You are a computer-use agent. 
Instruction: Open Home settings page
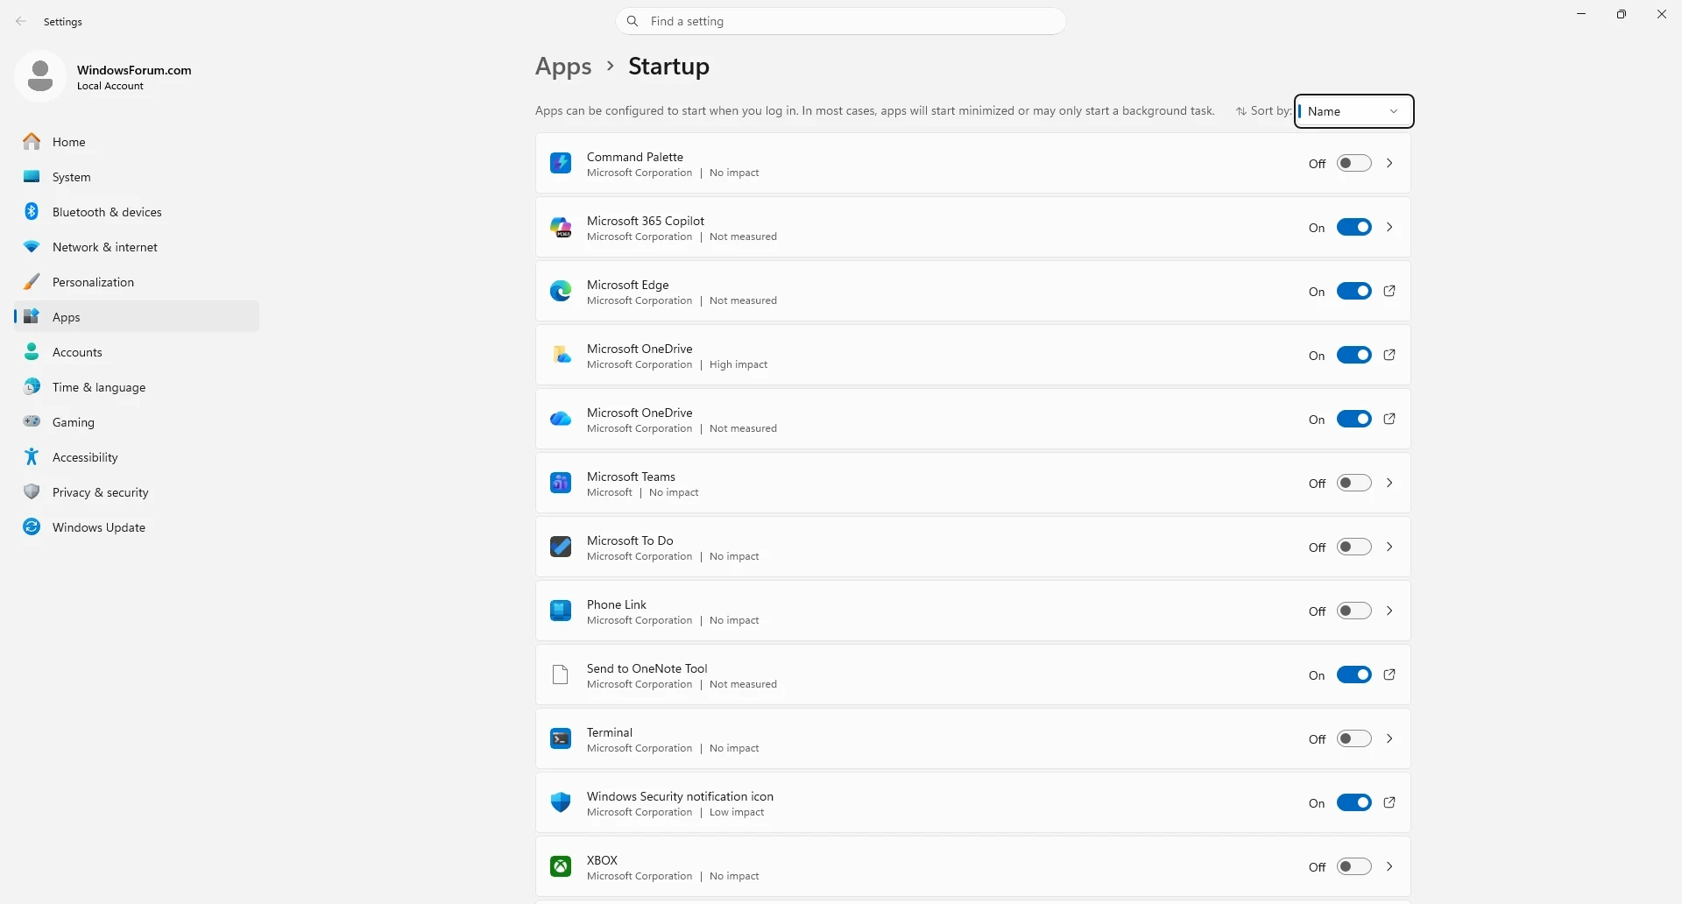(x=137, y=142)
